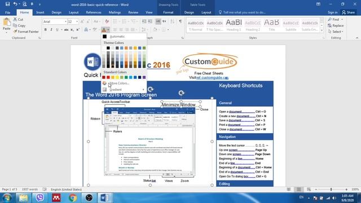Click Find in the Editing group
Image resolution: width=361 pixels, height=203 pixels.
click(336, 20)
